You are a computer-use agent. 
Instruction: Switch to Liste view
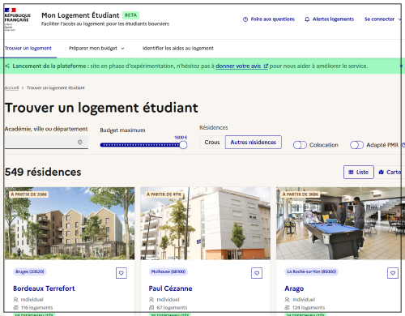pos(359,172)
